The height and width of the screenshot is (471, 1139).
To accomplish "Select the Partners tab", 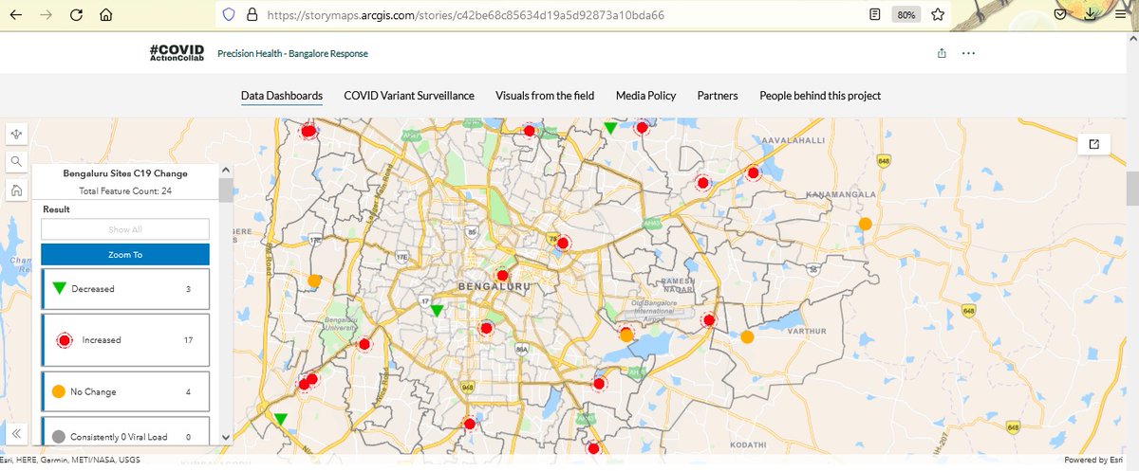I will coord(718,96).
